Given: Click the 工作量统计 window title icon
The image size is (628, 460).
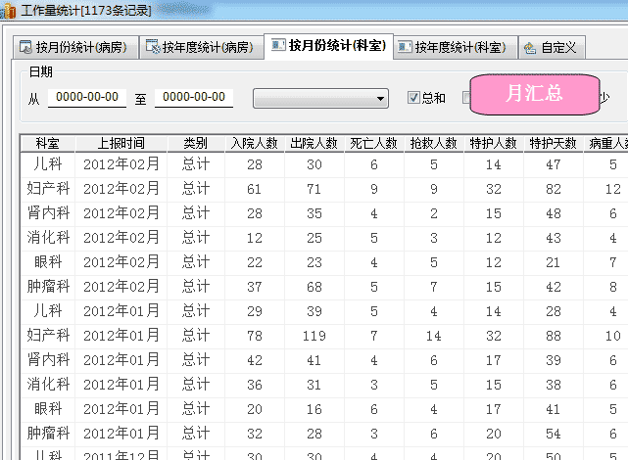Looking at the screenshot, I should pos(9,11).
